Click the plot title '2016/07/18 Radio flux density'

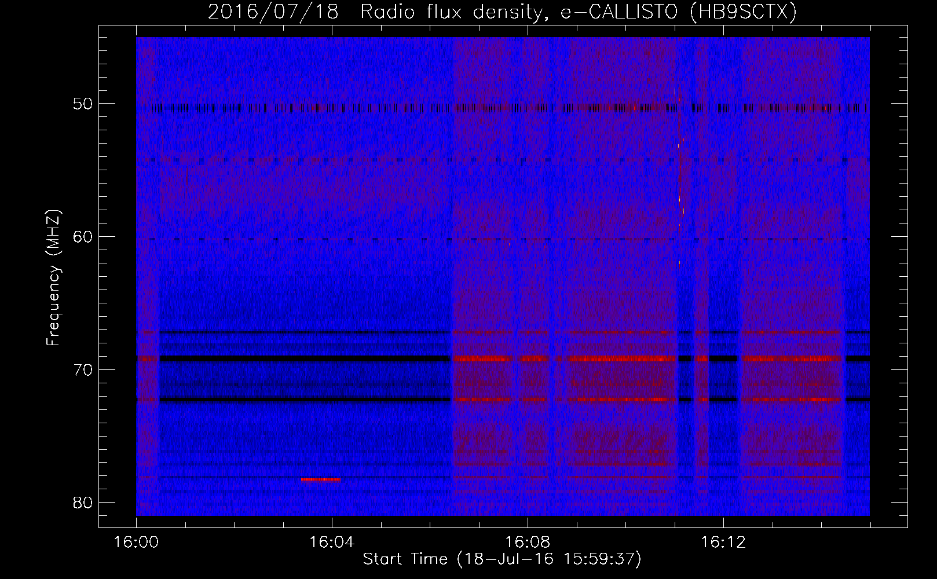coord(502,12)
